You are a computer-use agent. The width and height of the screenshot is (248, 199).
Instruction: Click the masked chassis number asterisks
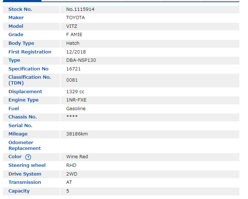[x=72, y=117]
